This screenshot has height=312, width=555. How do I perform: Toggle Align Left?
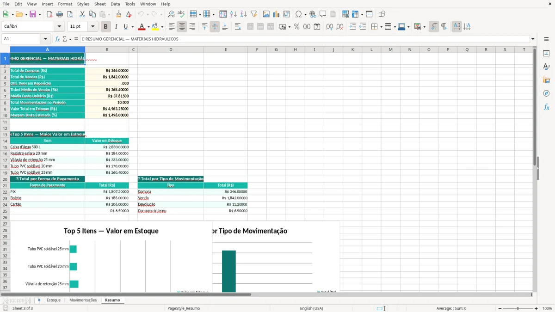click(172, 27)
